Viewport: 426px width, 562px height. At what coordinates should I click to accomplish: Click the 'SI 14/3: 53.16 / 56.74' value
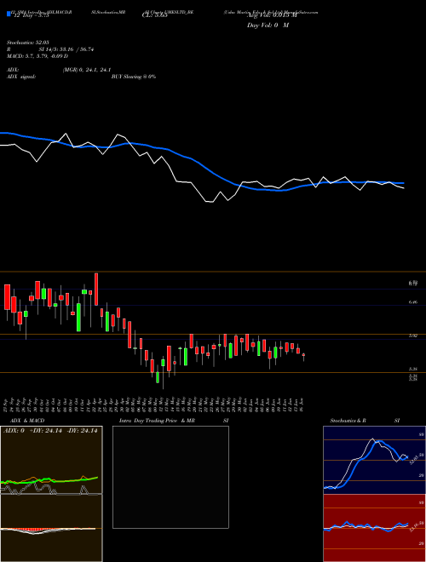(x=66, y=49)
